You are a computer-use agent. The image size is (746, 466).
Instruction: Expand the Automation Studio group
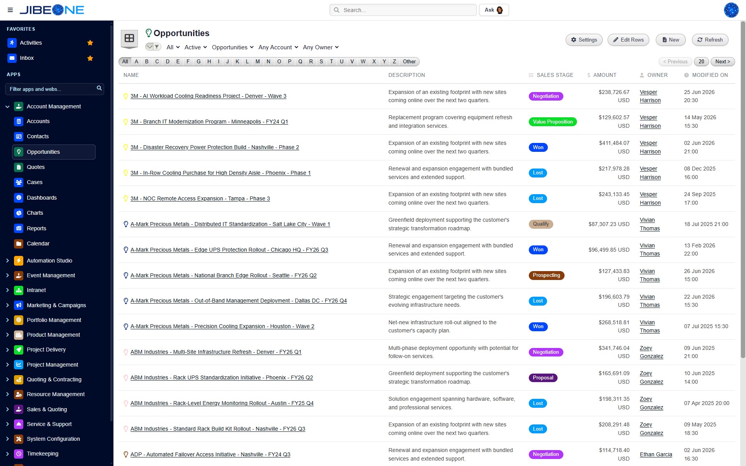7,261
